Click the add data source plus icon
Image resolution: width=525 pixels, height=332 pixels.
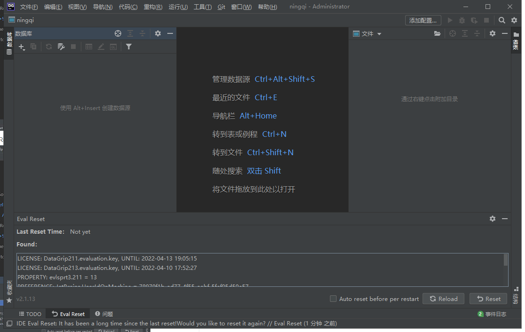pyautogui.click(x=22, y=47)
